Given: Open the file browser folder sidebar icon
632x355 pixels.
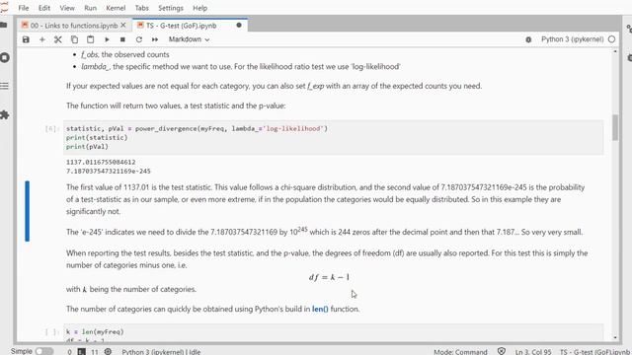Looking at the screenshot, I should tap(4, 25).
